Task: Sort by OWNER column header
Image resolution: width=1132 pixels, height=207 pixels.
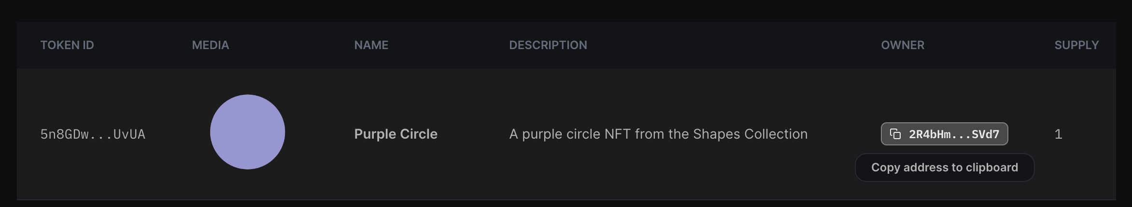Action: 903,45
